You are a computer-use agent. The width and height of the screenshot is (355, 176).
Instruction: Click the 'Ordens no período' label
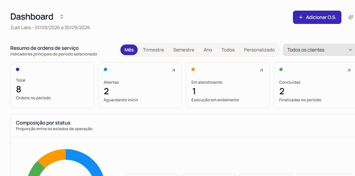point(33,98)
